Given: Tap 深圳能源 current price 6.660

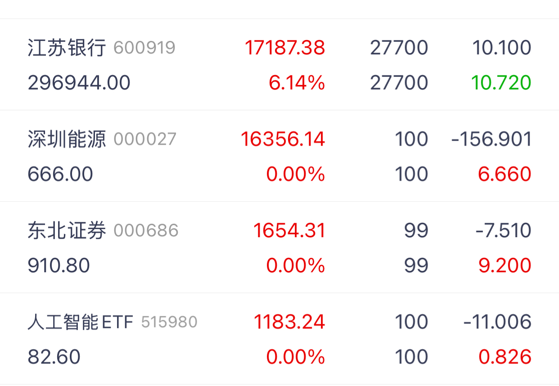Looking at the screenshot, I should pos(505,174).
